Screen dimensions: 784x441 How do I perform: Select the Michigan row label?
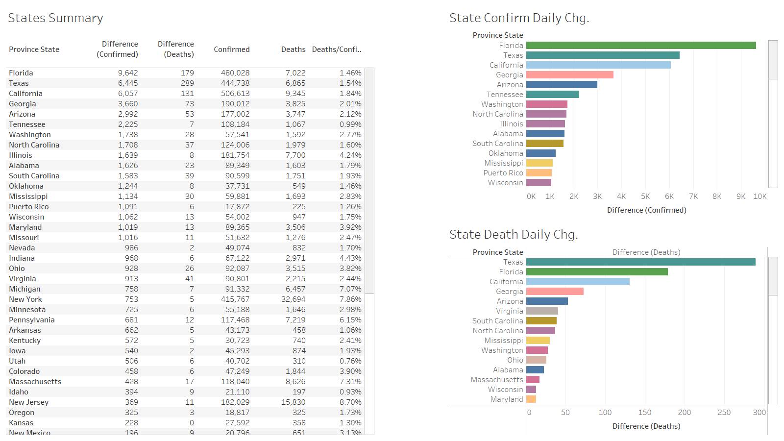pyautogui.click(x=24, y=289)
